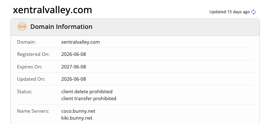Click the gray Domain Information header bar
Image resolution: width=264 pixels, height=124 pixels.
135,27
